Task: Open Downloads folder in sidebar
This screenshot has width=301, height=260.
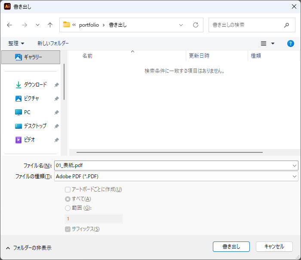Action: (x=35, y=85)
